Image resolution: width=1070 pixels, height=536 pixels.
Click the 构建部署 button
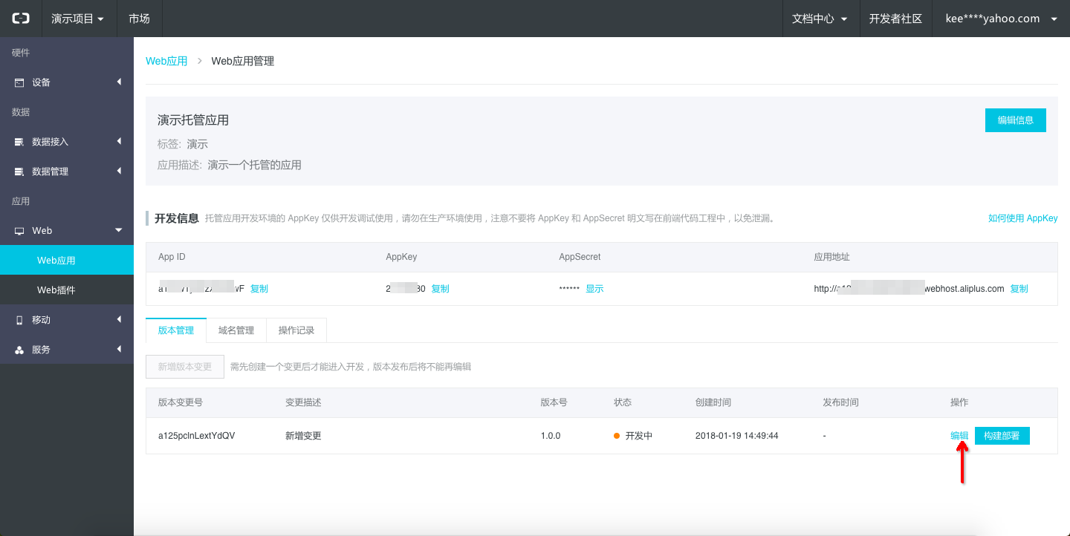[1002, 436]
